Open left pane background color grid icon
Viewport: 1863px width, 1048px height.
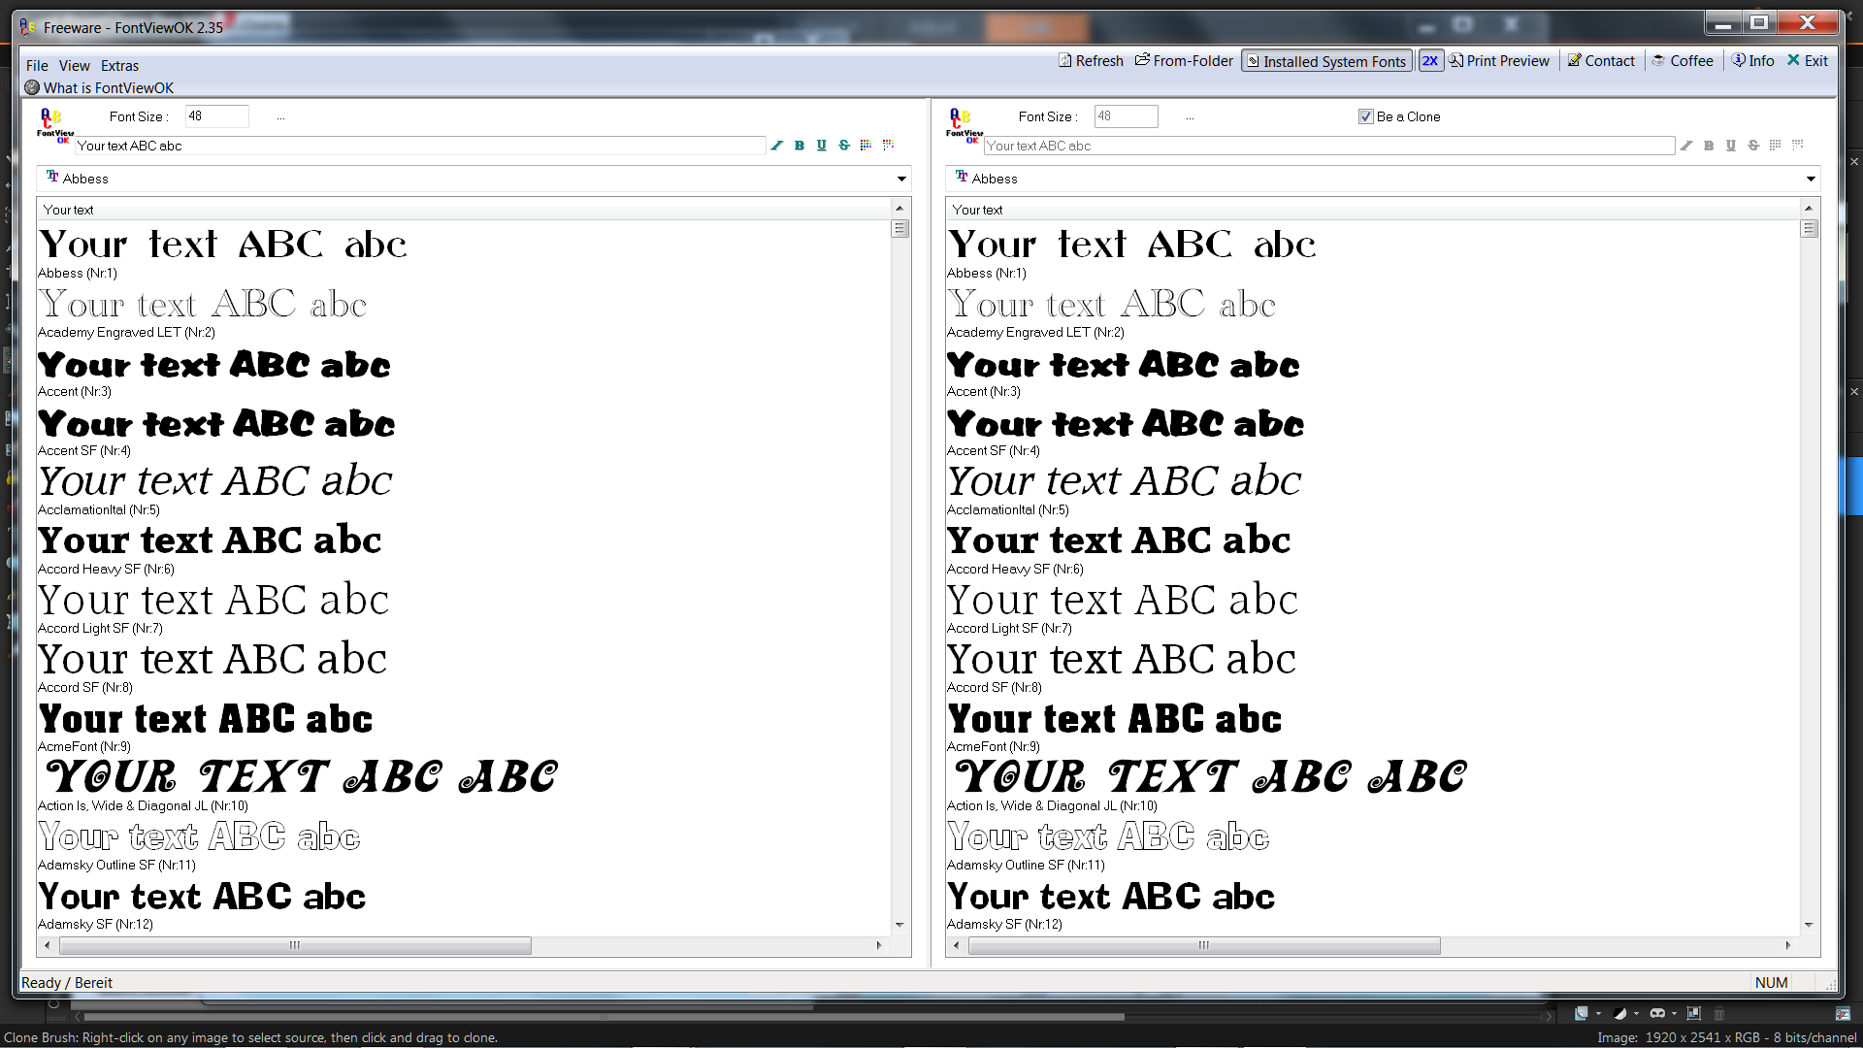click(889, 146)
